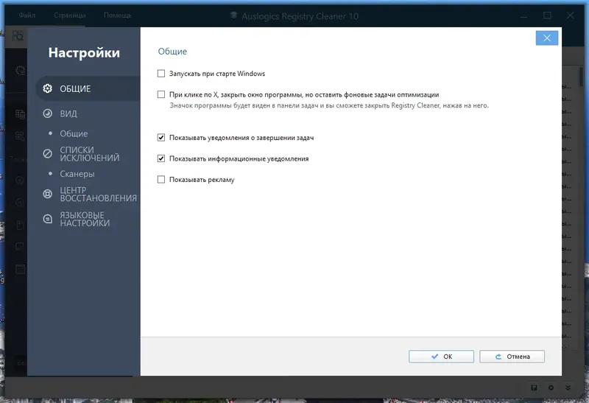The width and height of the screenshot is (589, 403).
Task: Open the Общие sub-item under ВИД
Action: [x=74, y=133]
